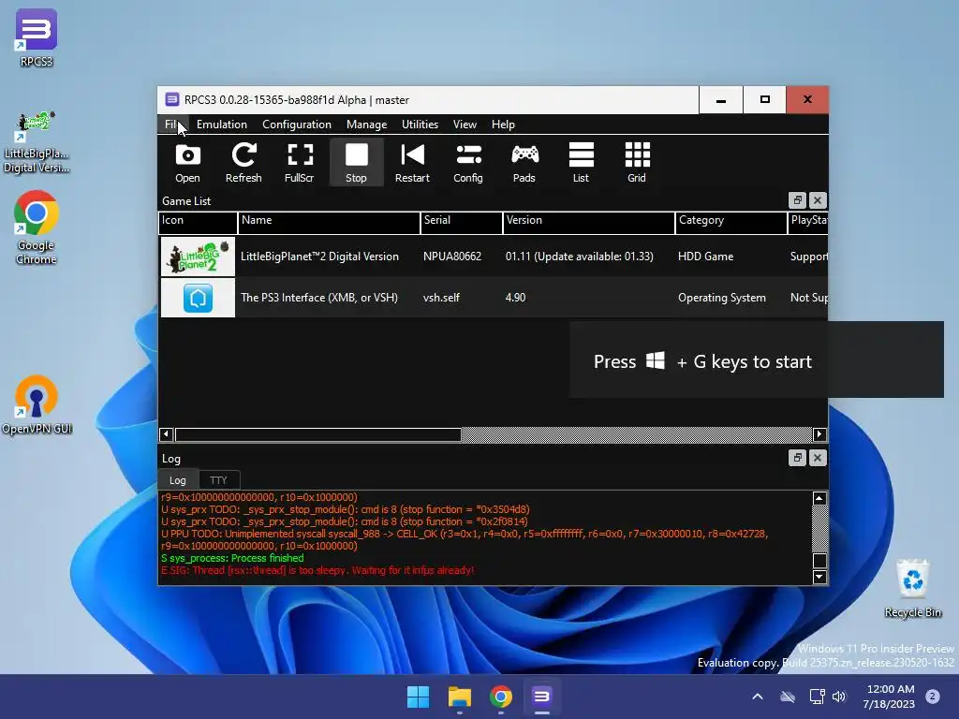This screenshot has height=719, width=959.
Task: Open the Windows Start menu
Action: [x=419, y=697]
